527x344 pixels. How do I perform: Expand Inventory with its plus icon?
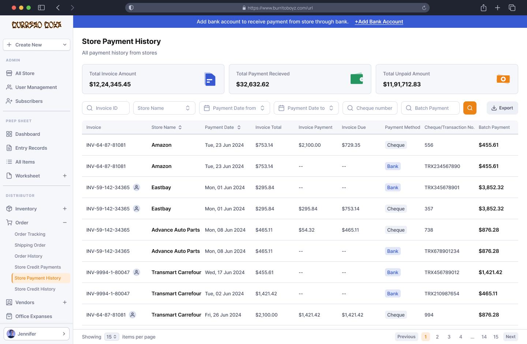[x=65, y=209]
